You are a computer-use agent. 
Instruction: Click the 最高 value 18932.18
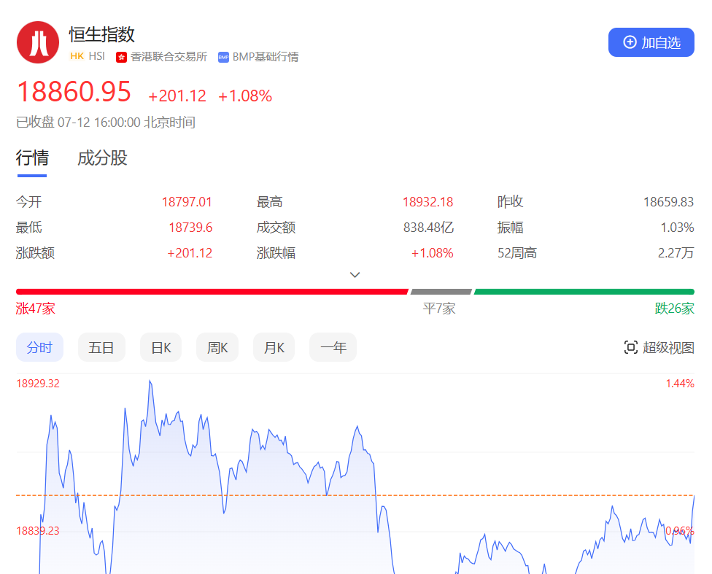point(427,201)
